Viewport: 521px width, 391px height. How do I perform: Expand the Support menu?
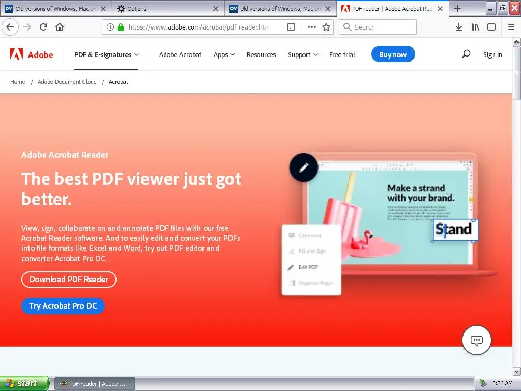pyautogui.click(x=303, y=54)
